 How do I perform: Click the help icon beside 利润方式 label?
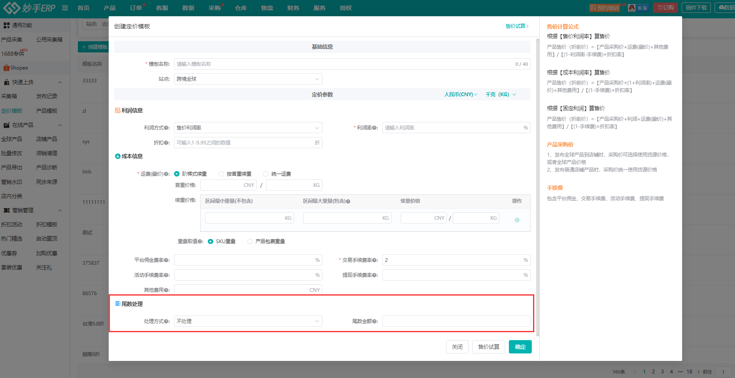[x=167, y=128]
